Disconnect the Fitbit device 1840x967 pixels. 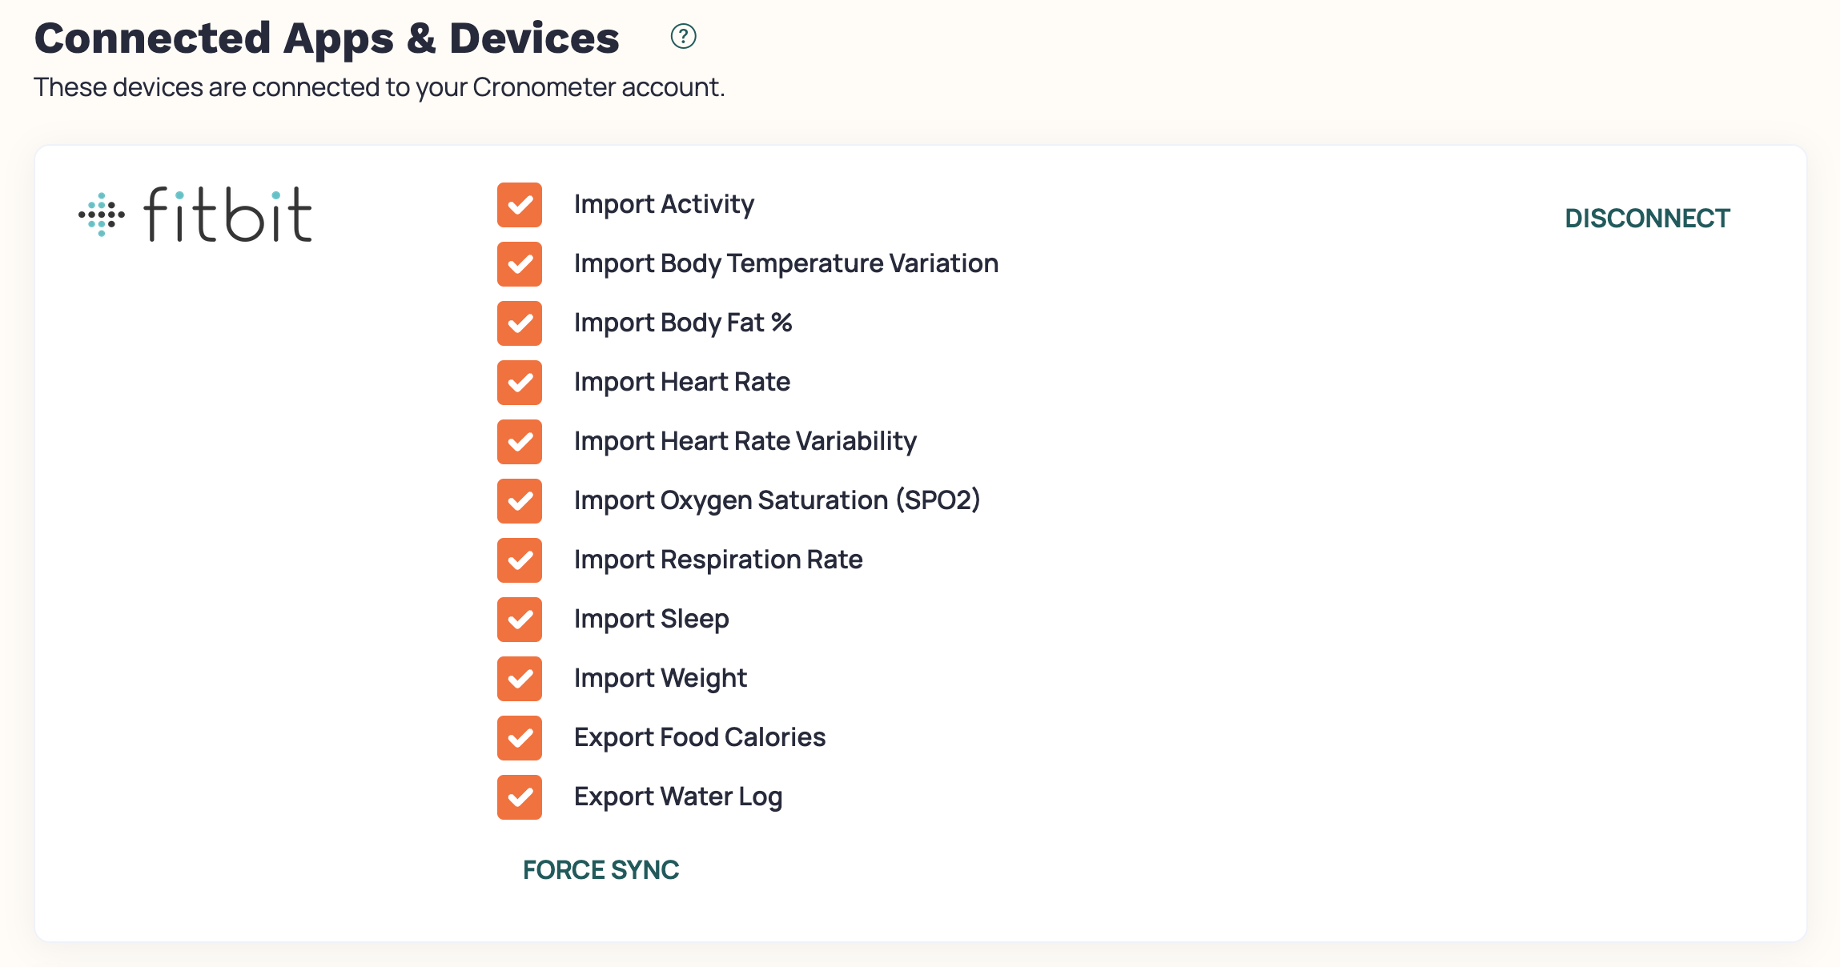1647,219
